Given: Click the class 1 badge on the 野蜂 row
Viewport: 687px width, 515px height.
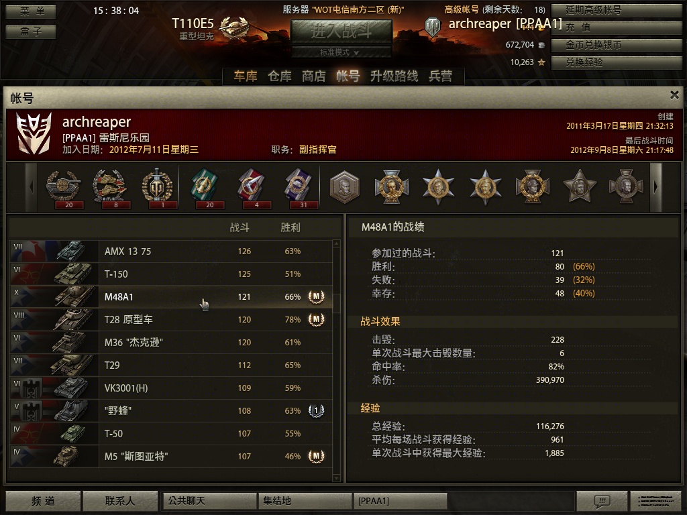Looking at the screenshot, I should (317, 410).
